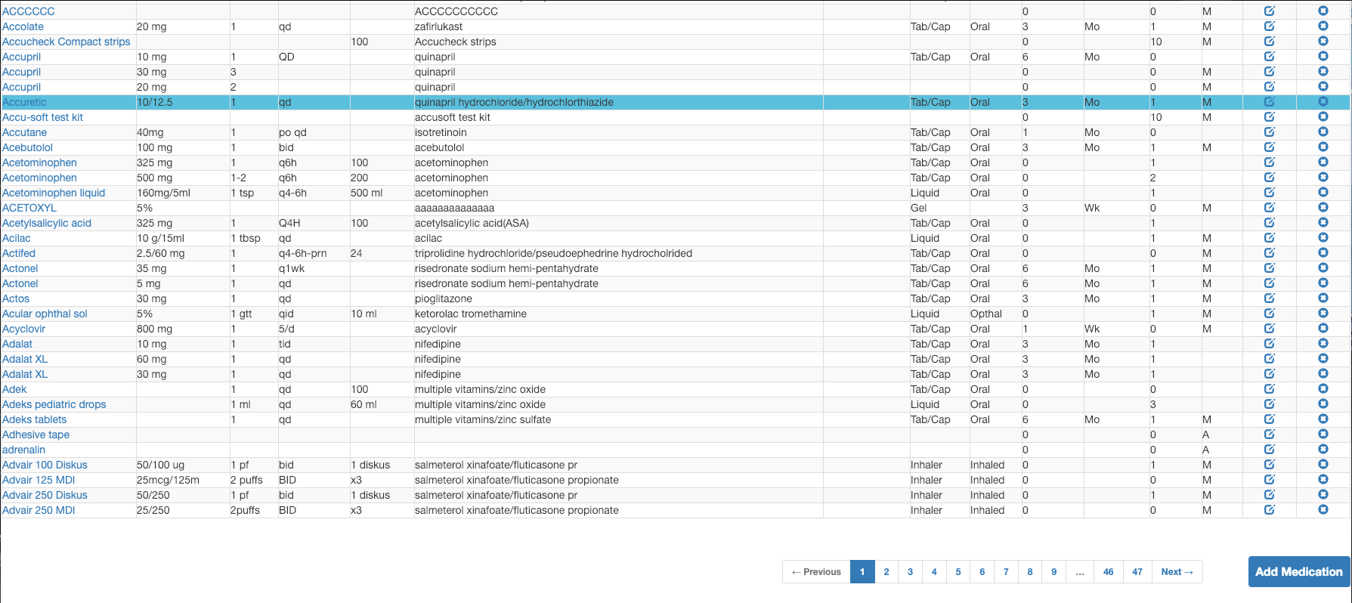Edit the Acetominophen liquid entry
The height and width of the screenshot is (603, 1352).
click(x=1270, y=193)
